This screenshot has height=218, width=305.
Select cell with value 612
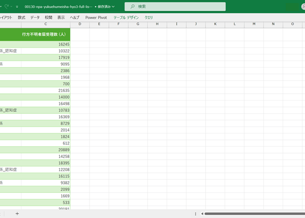[x=46, y=143]
